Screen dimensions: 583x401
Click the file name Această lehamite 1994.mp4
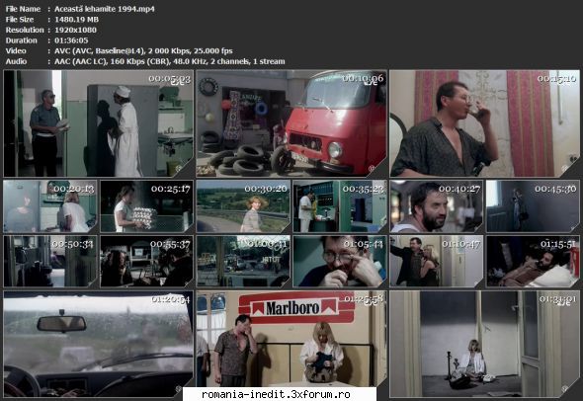[x=105, y=9]
